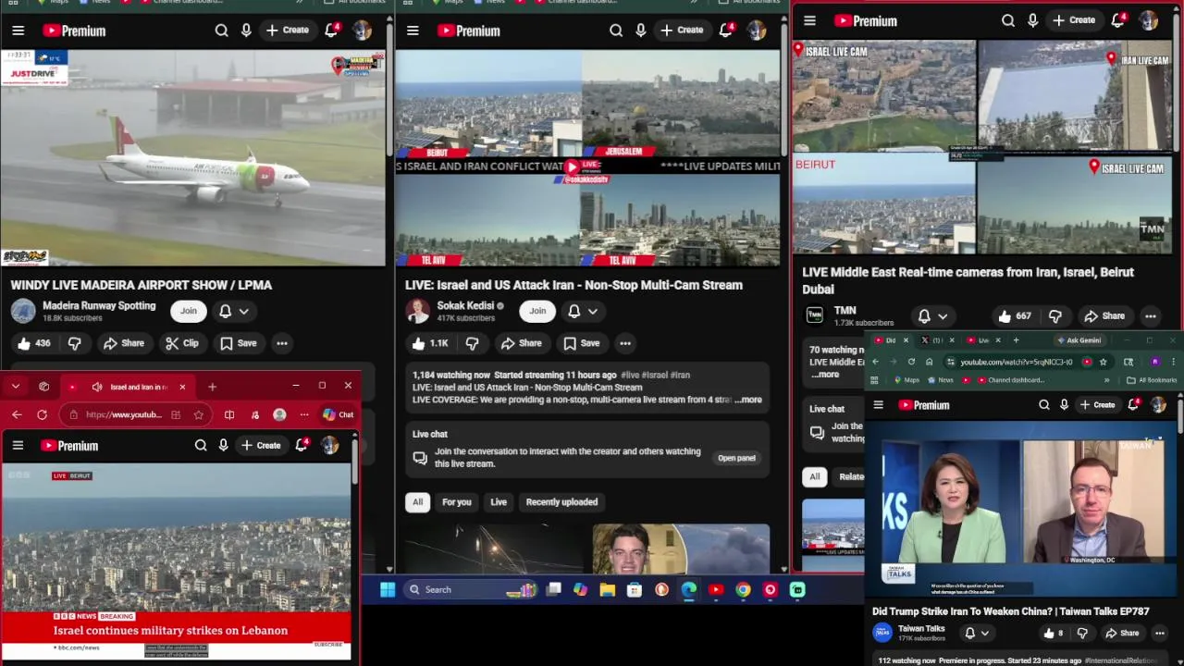Screen dimensions: 1184x666
Task: Save the Sokak Kedisi stream to playlist
Action: pos(581,343)
